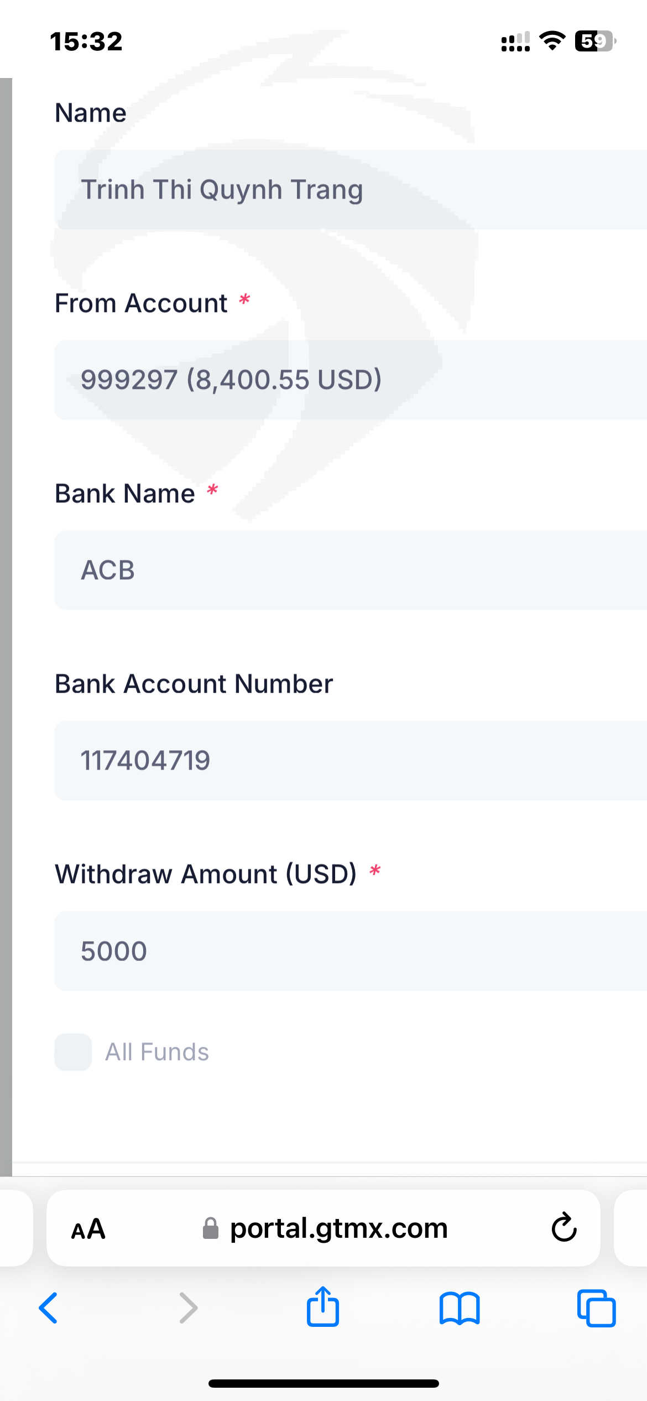Enable the All Funds checkbox
This screenshot has height=1401, width=647.
tap(73, 1052)
